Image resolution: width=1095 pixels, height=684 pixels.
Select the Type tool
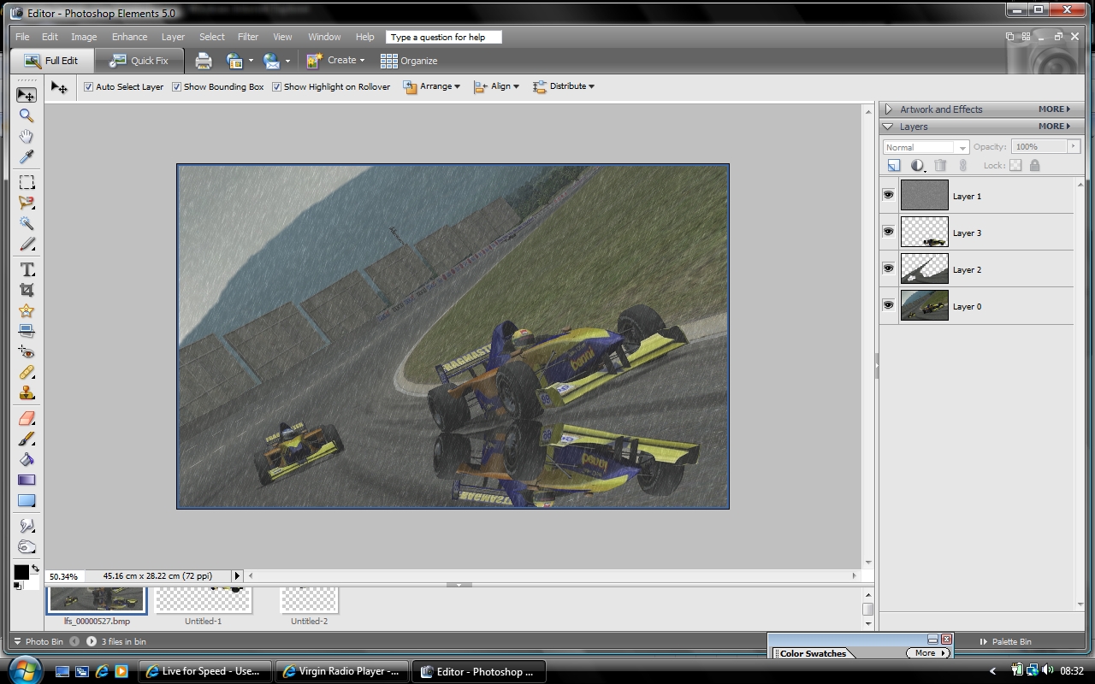point(27,269)
